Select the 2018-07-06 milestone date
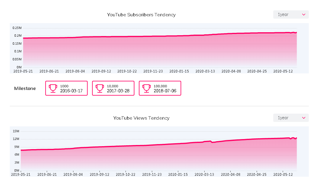 coord(165,91)
